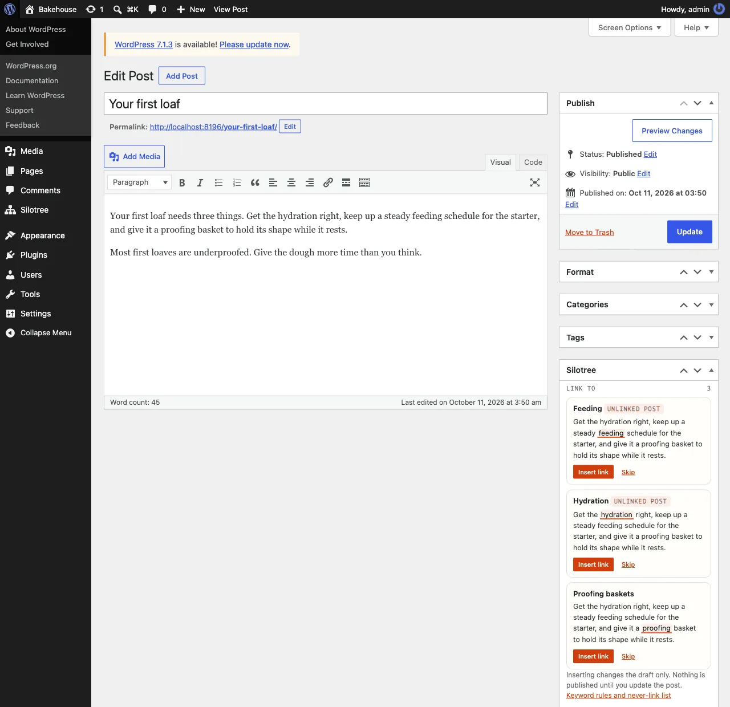The width and height of the screenshot is (730, 707).
Task: Expand the Format panel toggle arrow
Action: tap(711, 272)
